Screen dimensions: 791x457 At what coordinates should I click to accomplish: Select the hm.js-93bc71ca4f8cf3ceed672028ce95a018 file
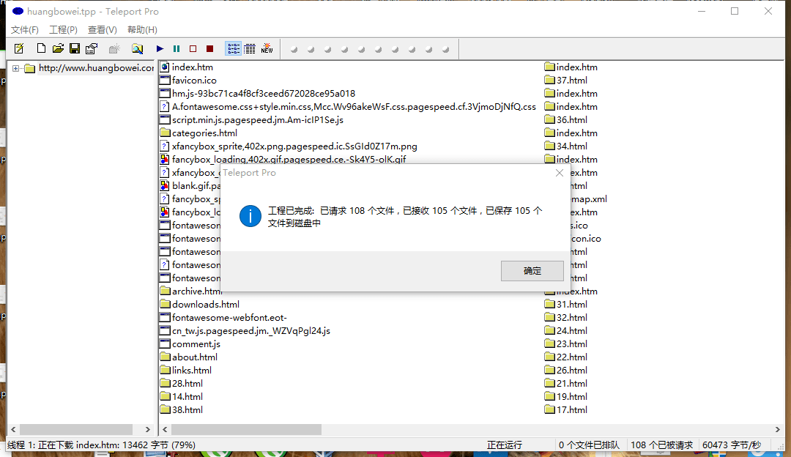click(263, 93)
